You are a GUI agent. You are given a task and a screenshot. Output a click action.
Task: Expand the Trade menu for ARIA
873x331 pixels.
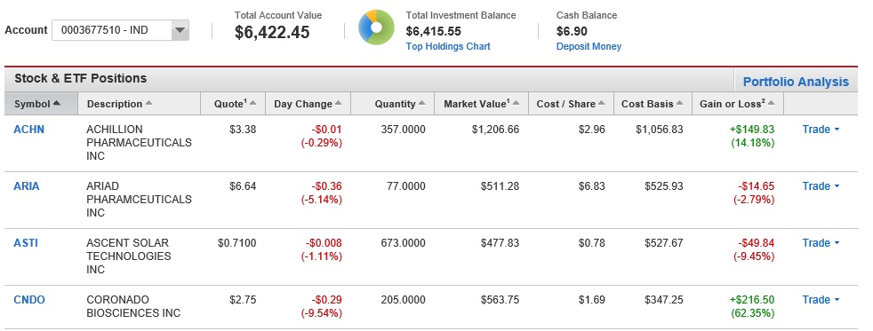click(821, 186)
